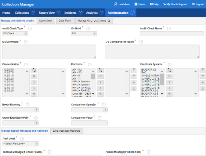
Task: Reset Candidate Systems selection lists
Action: pyautogui.click(x=169, y=70)
